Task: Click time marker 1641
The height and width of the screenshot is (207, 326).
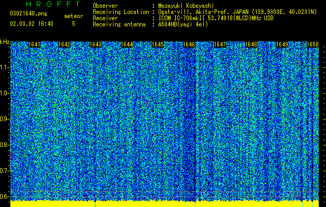Action: point(34,45)
